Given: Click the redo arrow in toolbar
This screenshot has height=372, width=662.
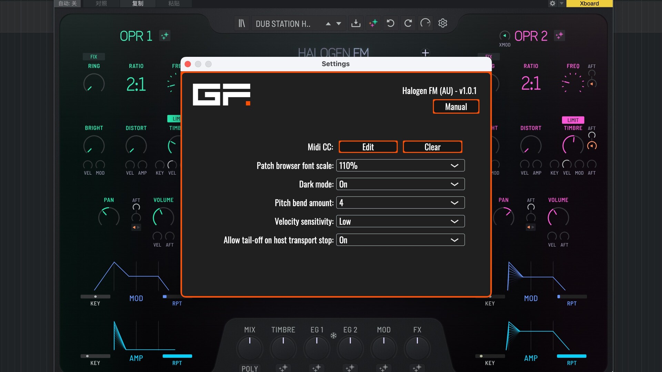Looking at the screenshot, I should tap(408, 23).
